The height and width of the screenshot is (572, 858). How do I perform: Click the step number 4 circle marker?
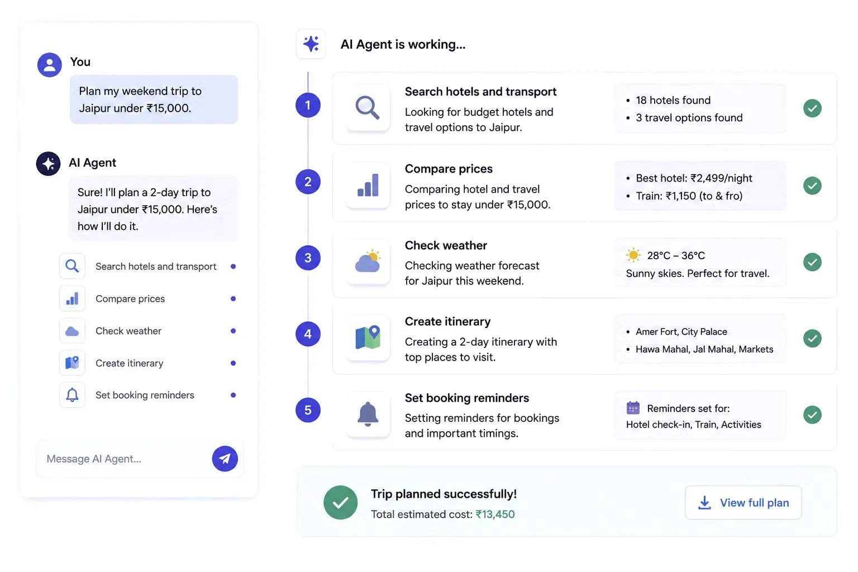(x=308, y=334)
